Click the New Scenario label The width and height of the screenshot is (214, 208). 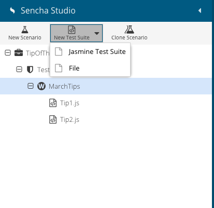[x=25, y=37]
